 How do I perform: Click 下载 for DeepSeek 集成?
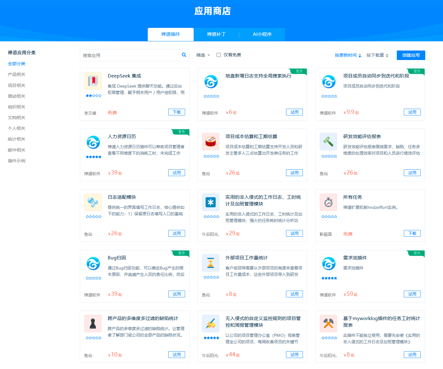[177, 112]
